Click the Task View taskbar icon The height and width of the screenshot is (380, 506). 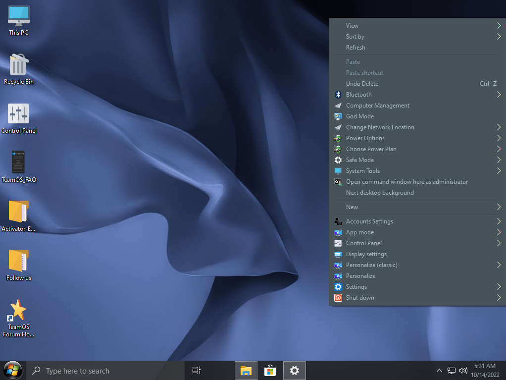(196, 371)
